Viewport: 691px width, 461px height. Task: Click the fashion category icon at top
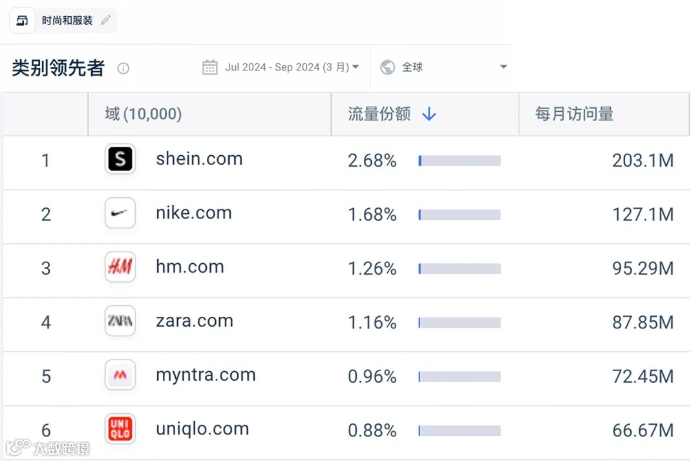22,21
